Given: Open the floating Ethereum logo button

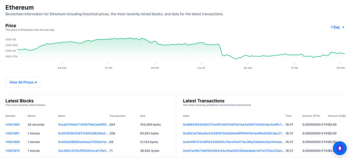Looking at the screenshot, I should [x=340, y=148].
